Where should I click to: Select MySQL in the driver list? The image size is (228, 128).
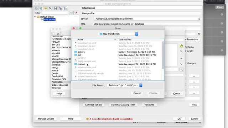55,68
